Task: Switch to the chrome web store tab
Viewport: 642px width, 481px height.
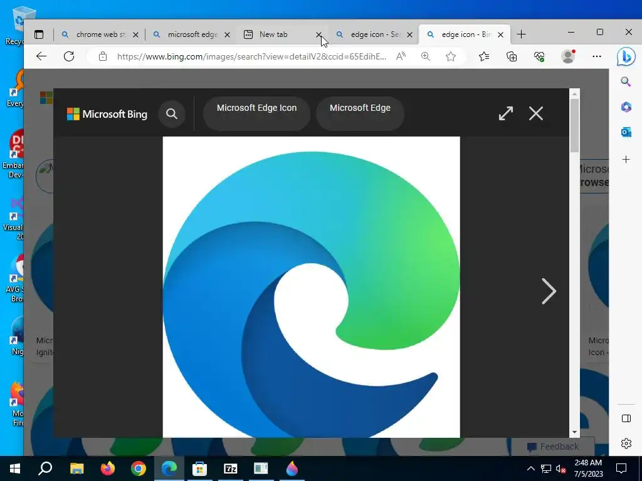Action: pos(100,35)
